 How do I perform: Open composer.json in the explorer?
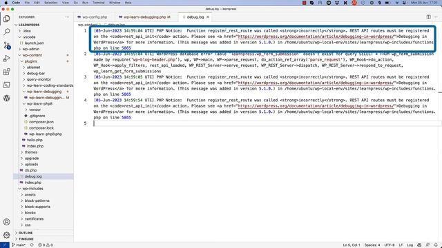pyautogui.click(x=41, y=122)
